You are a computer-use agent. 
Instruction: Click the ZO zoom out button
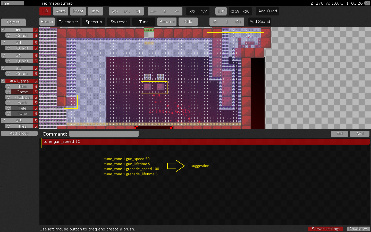115,11
